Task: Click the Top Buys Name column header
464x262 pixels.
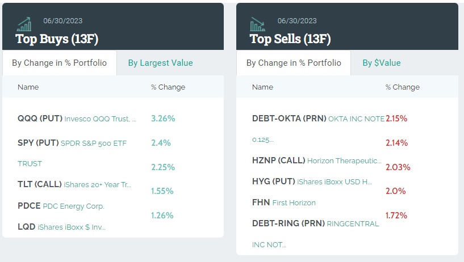Action: pyautogui.click(x=28, y=87)
